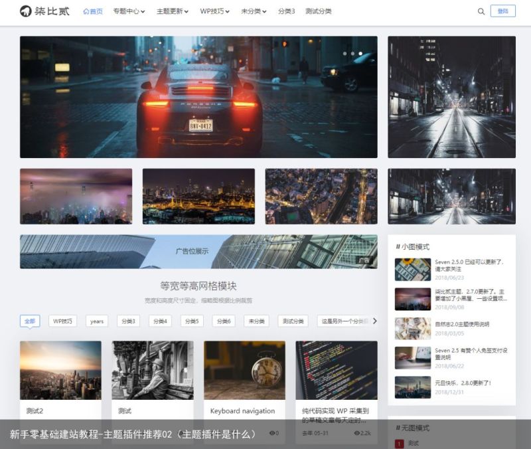This screenshot has width=531, height=449.
Task: Open the Porsche car carousel slide
Action: tap(198, 97)
